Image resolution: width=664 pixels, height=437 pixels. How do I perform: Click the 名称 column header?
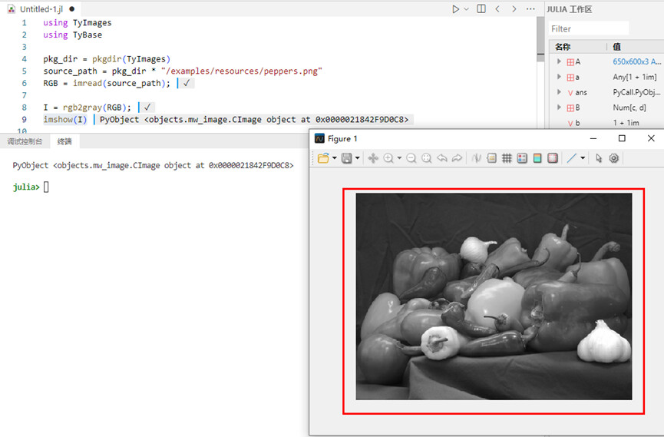[x=563, y=47]
